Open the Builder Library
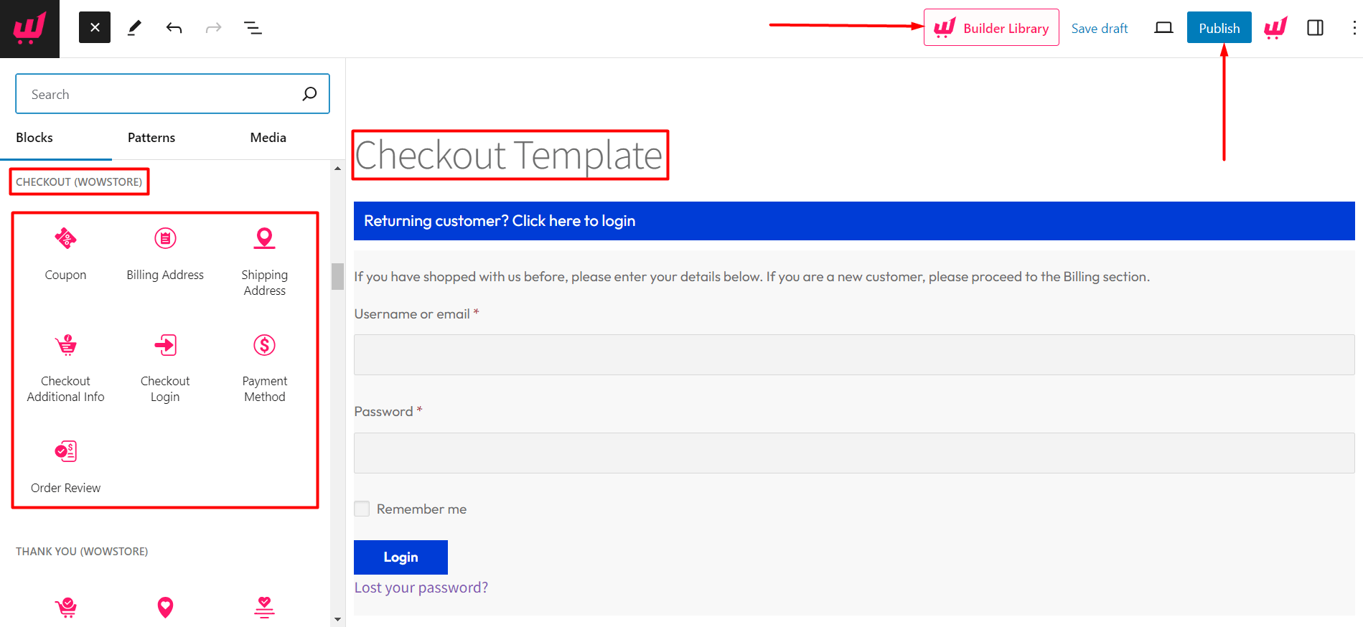Viewport: 1363px width, 627px height. coord(991,27)
